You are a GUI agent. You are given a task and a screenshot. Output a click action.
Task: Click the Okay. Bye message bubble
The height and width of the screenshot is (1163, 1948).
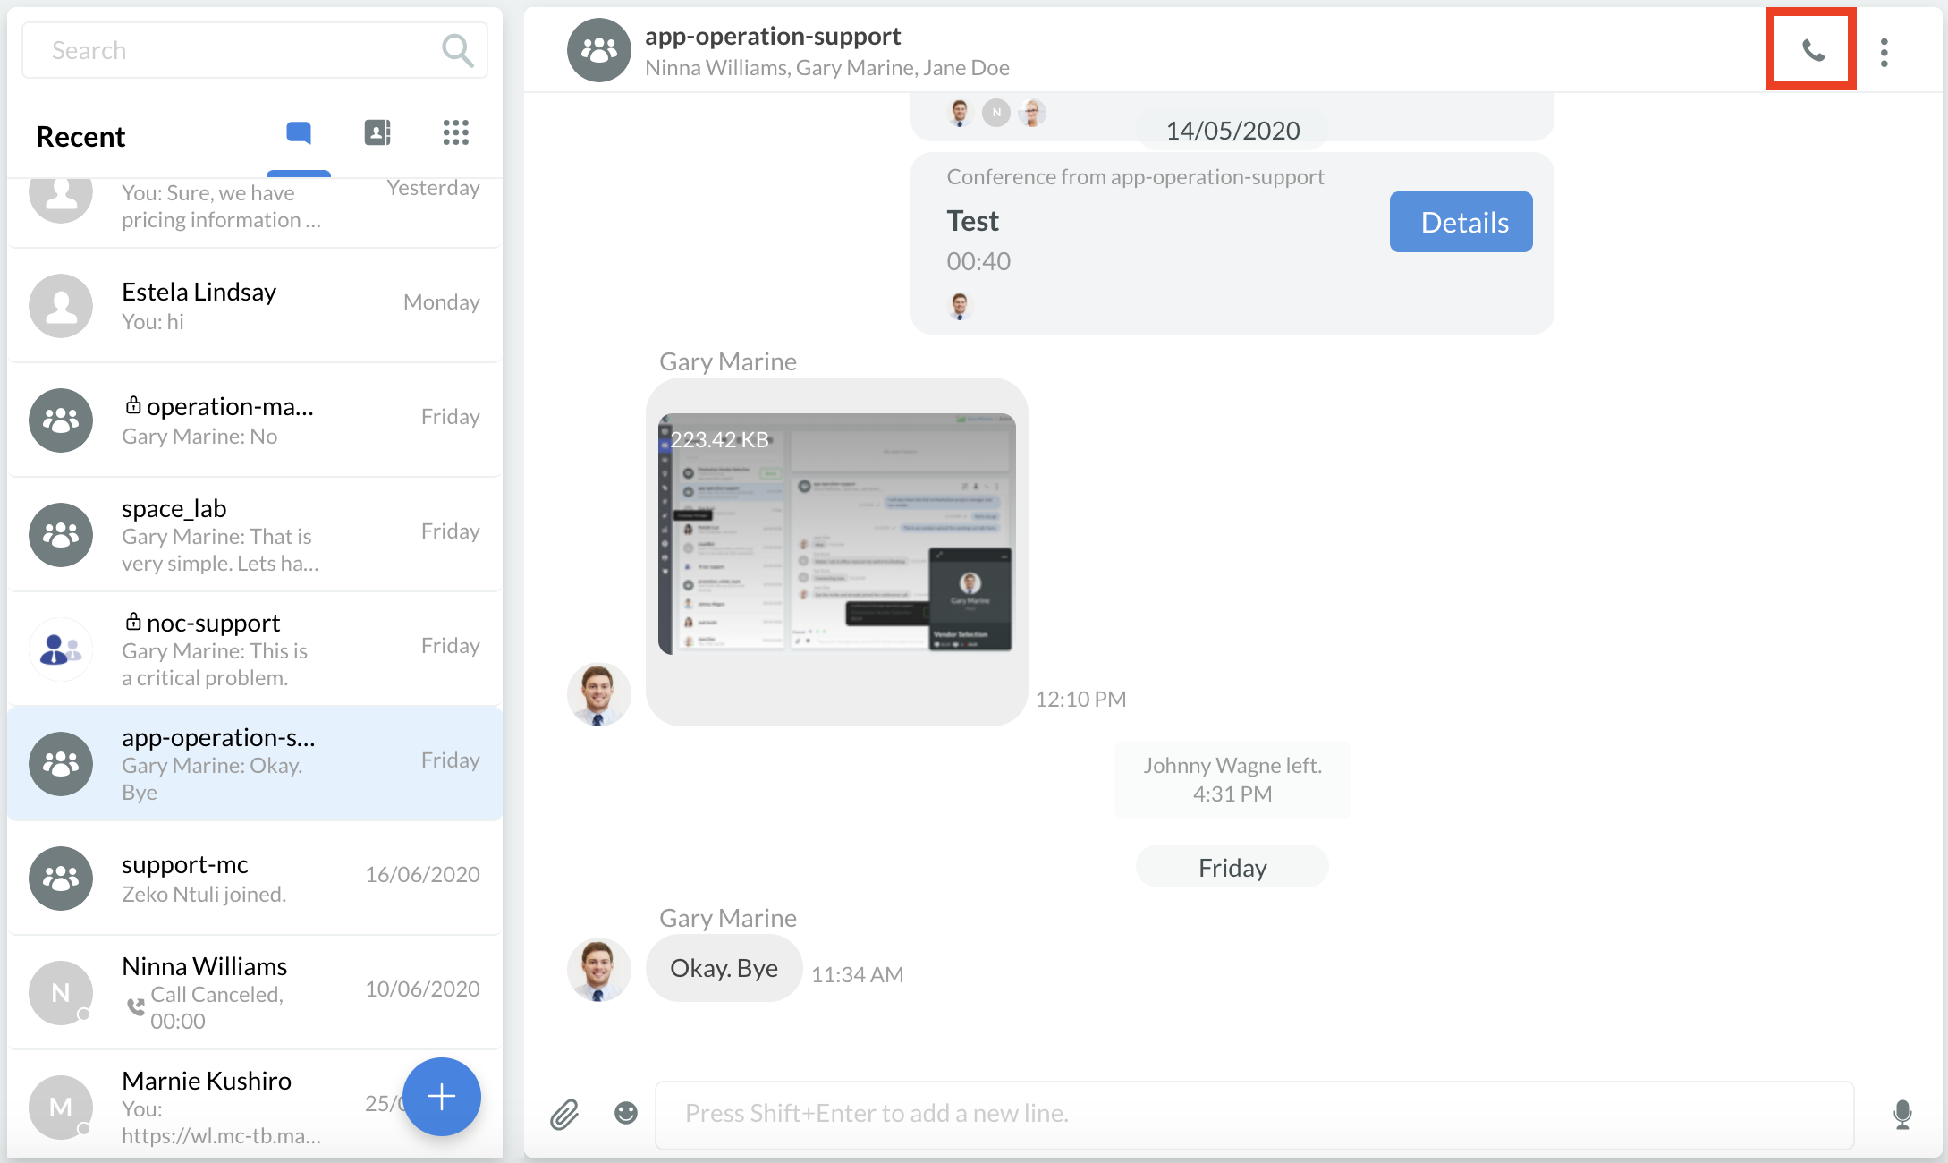click(724, 969)
